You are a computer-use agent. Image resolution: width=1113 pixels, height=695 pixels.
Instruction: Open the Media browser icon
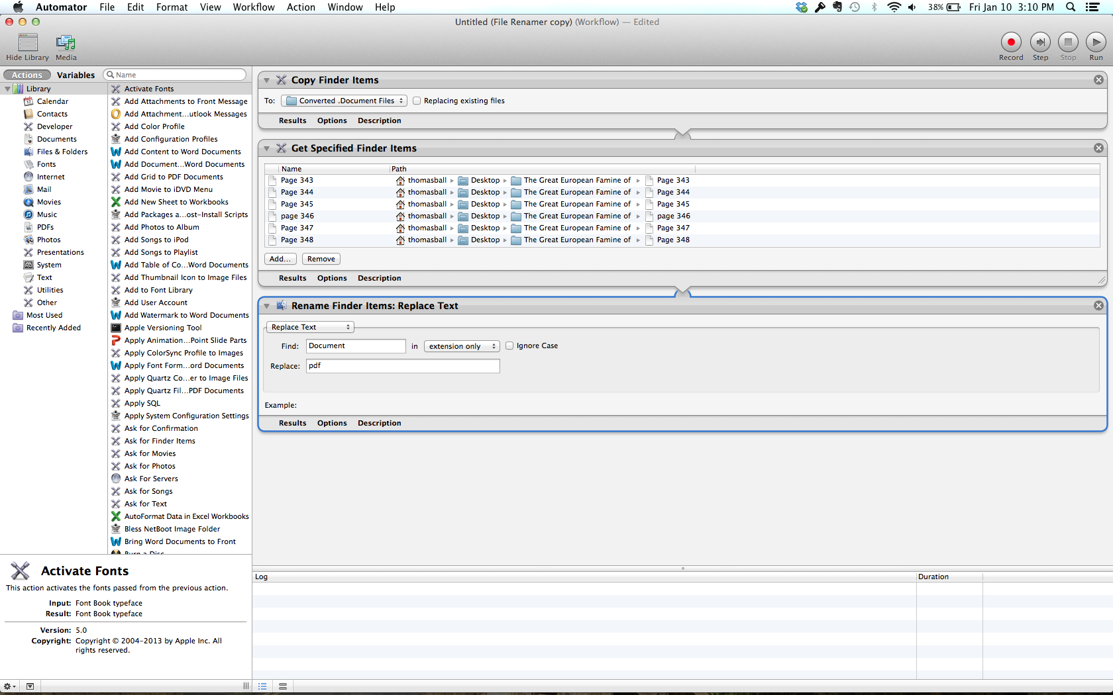click(x=66, y=43)
